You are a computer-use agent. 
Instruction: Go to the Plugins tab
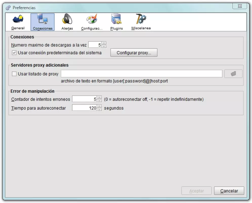coord(117,22)
